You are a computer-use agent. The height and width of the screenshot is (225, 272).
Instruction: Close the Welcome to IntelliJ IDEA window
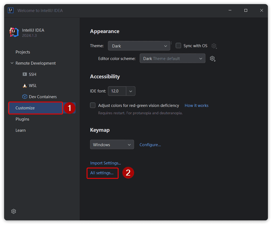pos(262,10)
